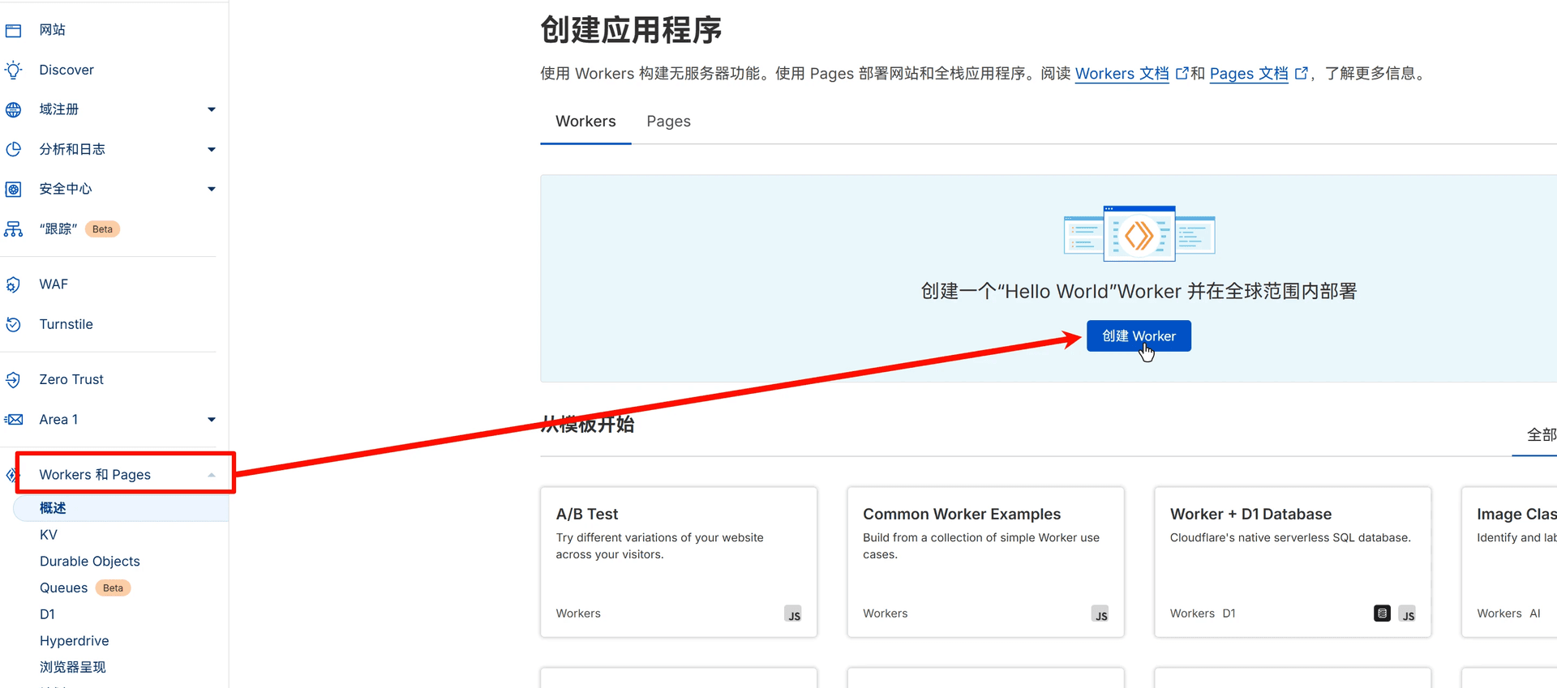Open the Workers 文档 link
Screen dimensions: 1557x688
(1122, 74)
